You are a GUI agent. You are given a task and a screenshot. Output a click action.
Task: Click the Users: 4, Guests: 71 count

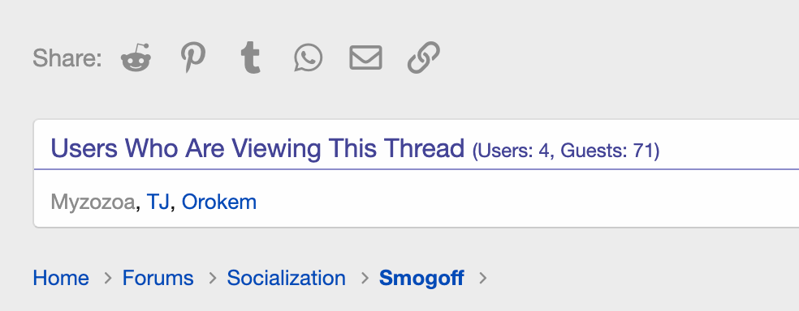[566, 151]
